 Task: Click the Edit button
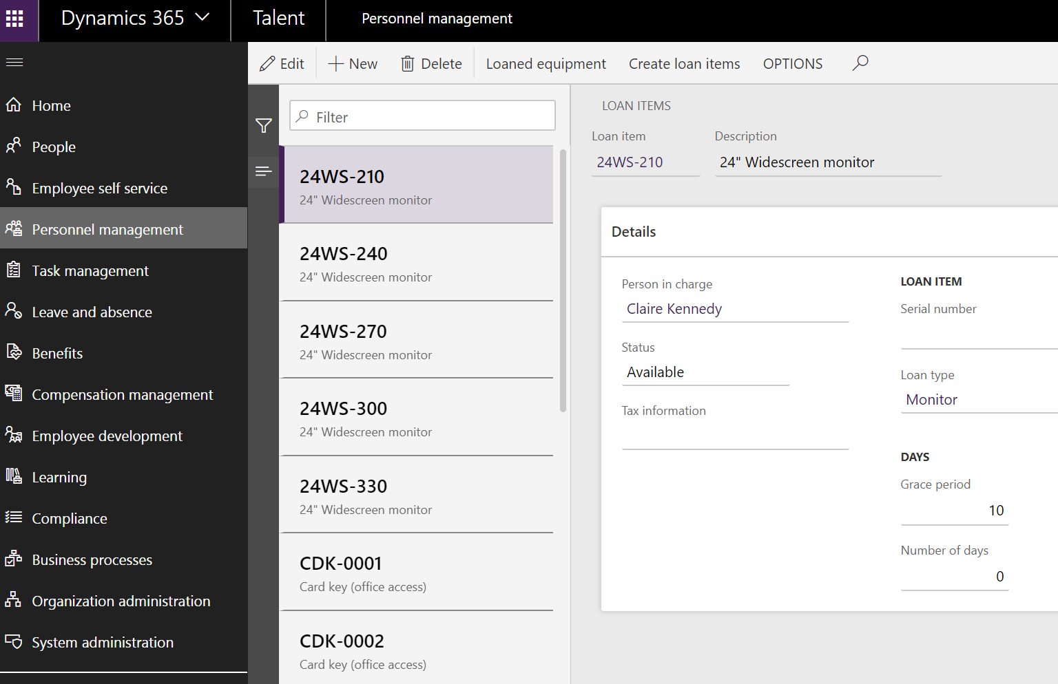282,64
